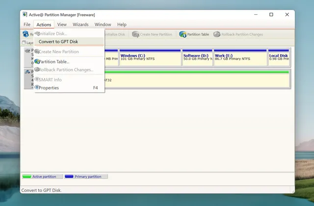Open the File menu
This screenshot has width=314, height=206.
coord(27,24)
